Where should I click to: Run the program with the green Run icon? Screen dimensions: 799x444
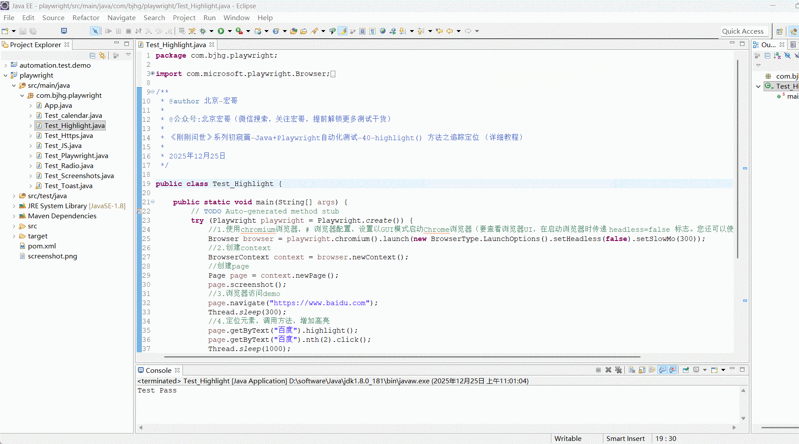[x=221, y=31]
